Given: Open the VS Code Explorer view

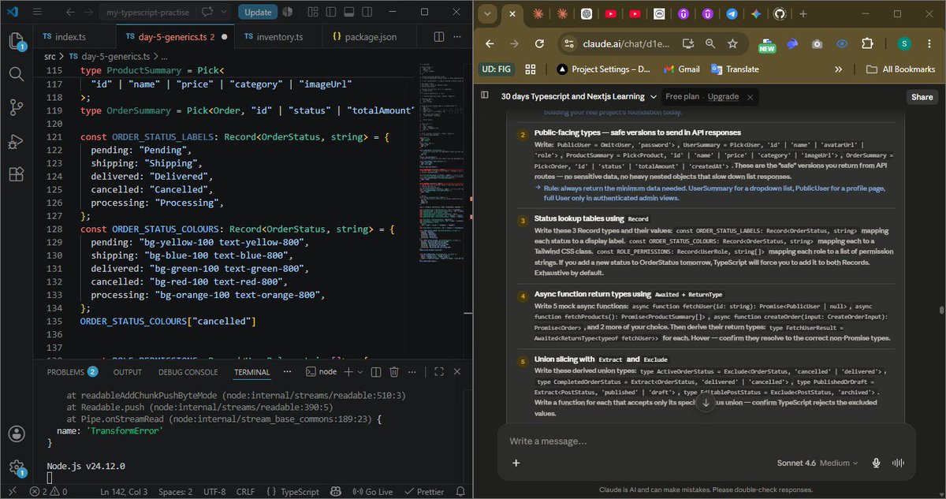Looking at the screenshot, I should (17, 42).
